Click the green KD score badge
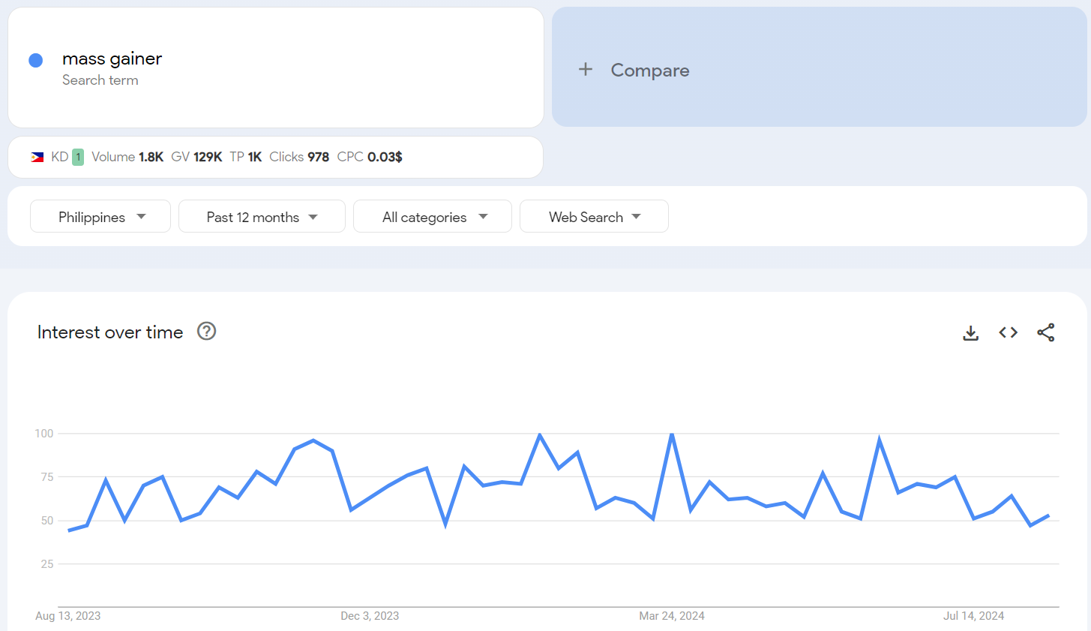The width and height of the screenshot is (1091, 631). point(78,158)
